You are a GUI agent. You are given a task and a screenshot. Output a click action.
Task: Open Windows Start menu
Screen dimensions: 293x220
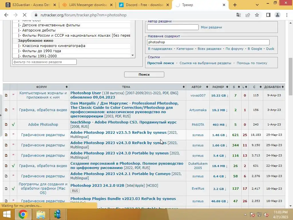7,214
